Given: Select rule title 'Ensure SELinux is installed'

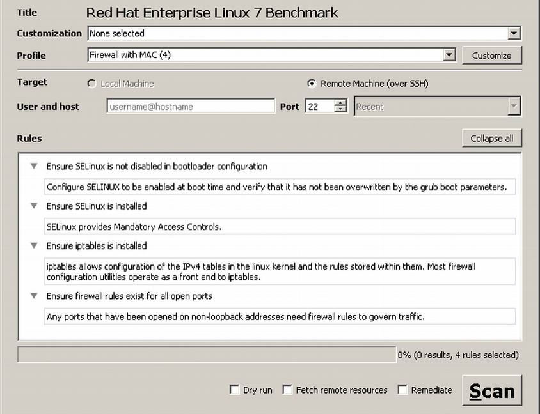Looking at the screenshot, I should [x=97, y=206].
